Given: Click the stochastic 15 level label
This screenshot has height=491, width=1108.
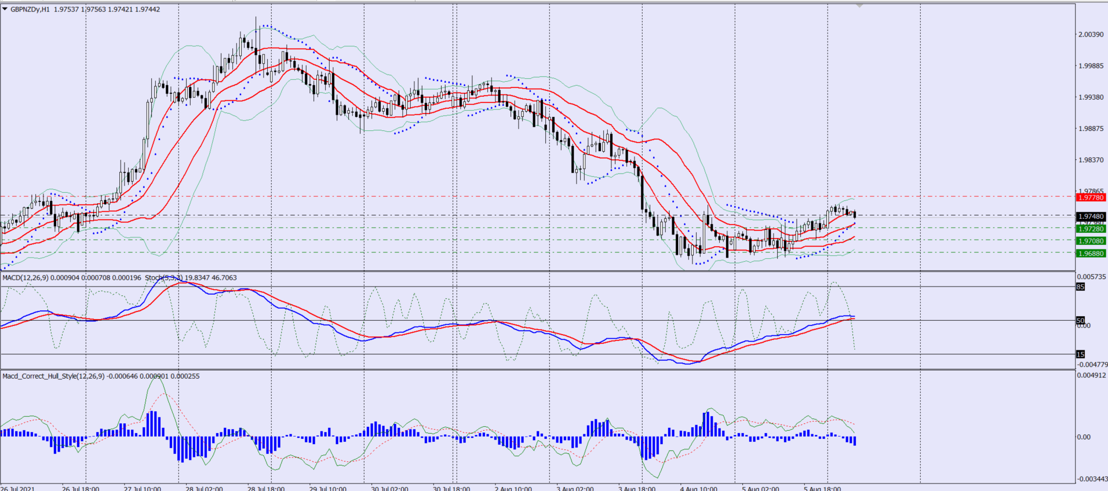Looking at the screenshot, I should pyautogui.click(x=1080, y=354).
